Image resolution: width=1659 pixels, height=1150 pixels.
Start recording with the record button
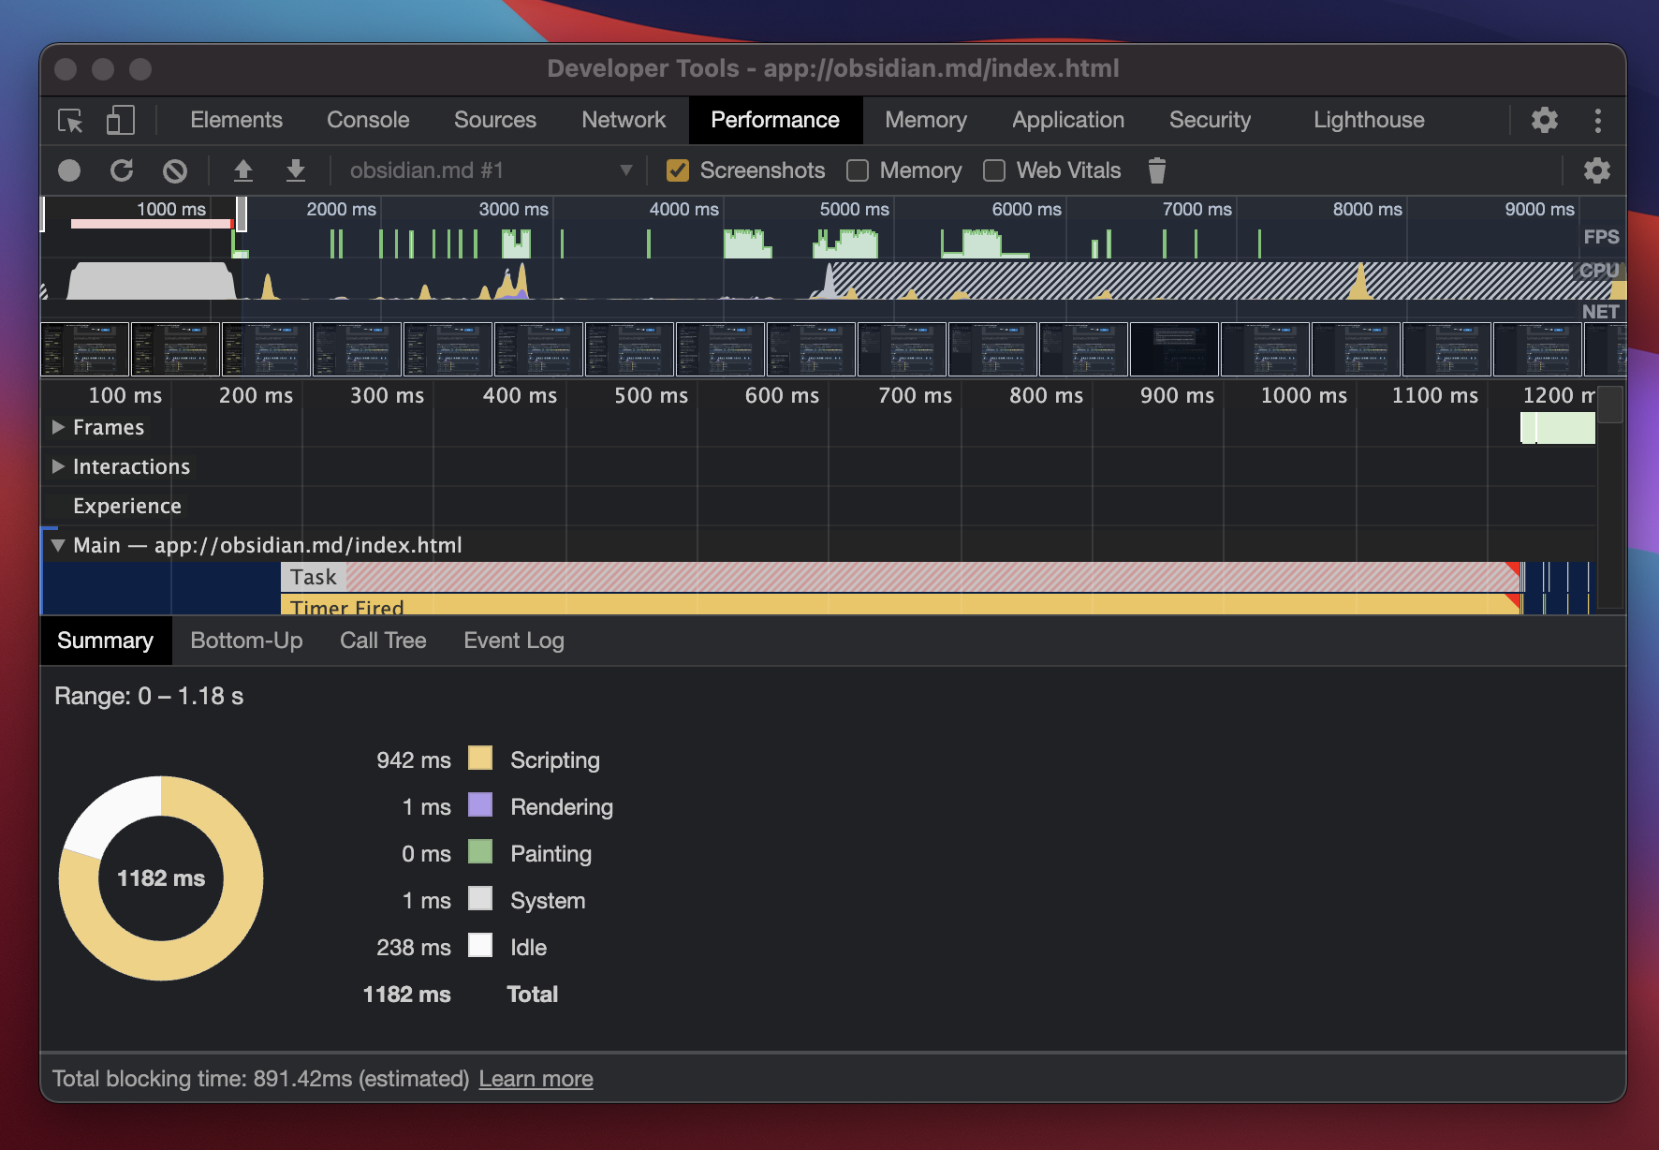(69, 170)
